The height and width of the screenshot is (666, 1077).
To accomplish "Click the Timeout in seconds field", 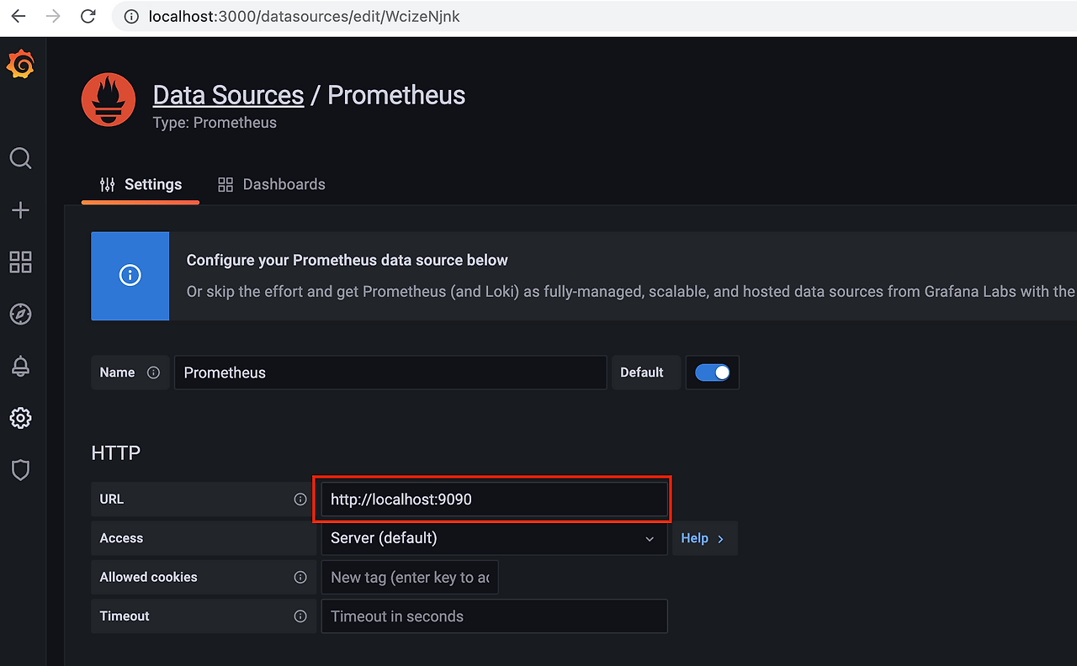I will (x=493, y=616).
